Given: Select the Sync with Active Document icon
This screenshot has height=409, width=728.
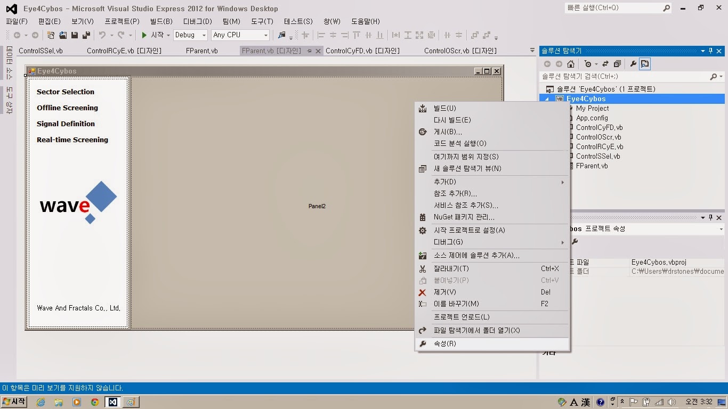Looking at the screenshot, I should pos(604,63).
